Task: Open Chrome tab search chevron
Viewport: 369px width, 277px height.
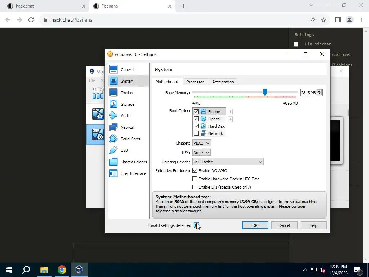Action: tap(311, 5)
